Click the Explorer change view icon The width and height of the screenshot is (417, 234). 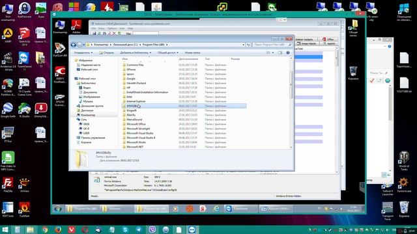pyautogui.click(x=268, y=53)
